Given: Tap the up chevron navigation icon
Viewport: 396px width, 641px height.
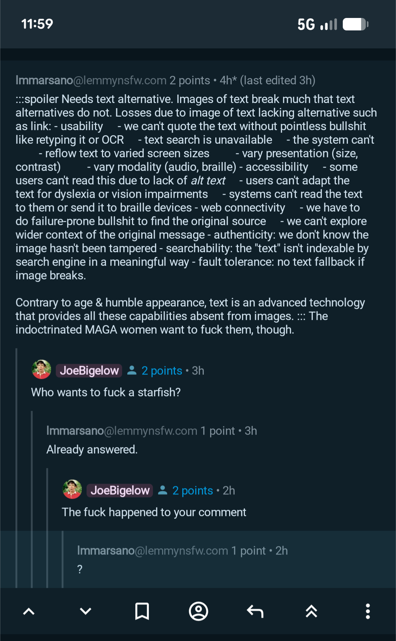Looking at the screenshot, I should coord(29,611).
